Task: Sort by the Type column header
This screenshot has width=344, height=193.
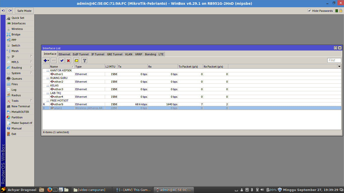Action: click(90, 67)
